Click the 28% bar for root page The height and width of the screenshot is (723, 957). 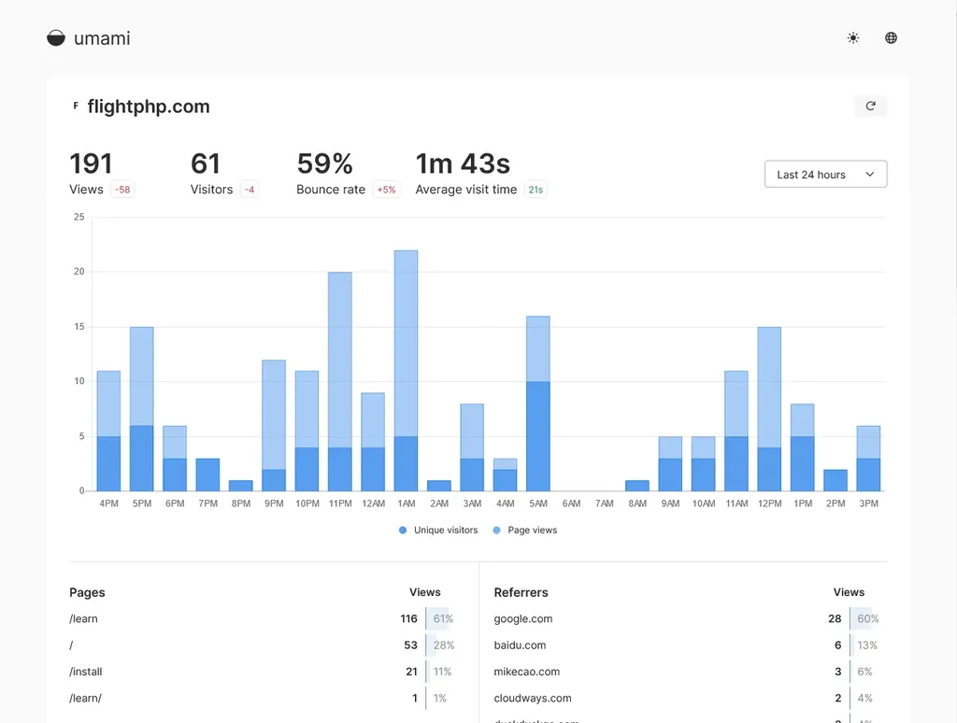tap(441, 645)
